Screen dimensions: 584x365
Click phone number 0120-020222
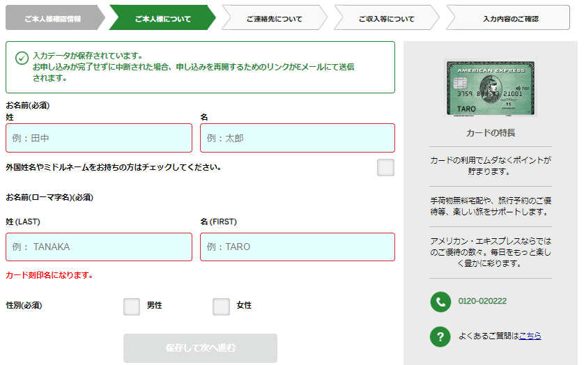click(x=482, y=301)
